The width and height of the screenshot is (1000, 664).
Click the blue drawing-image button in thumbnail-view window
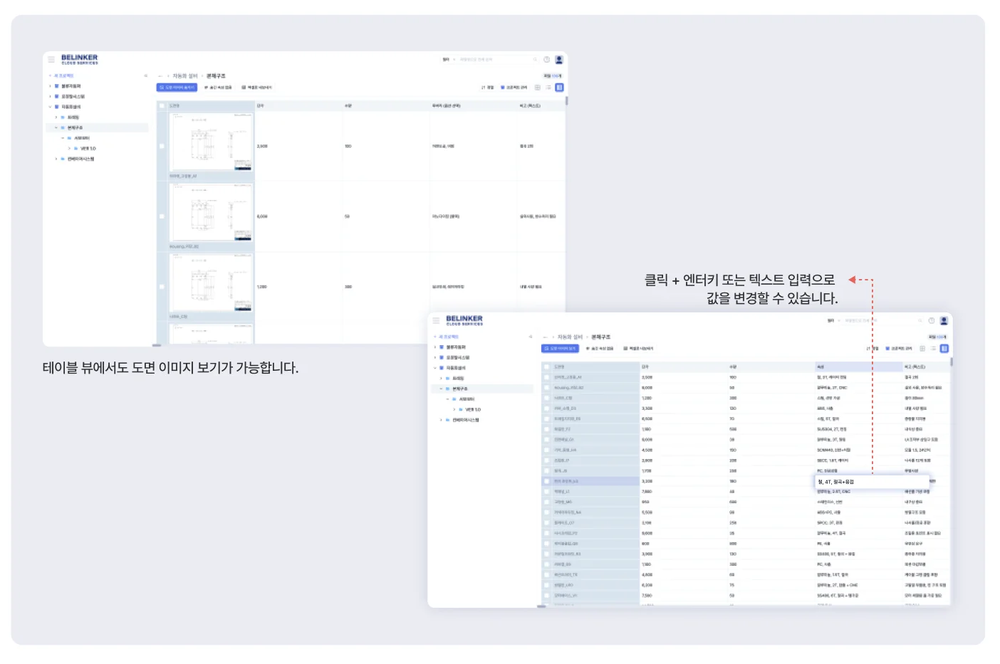pos(177,88)
